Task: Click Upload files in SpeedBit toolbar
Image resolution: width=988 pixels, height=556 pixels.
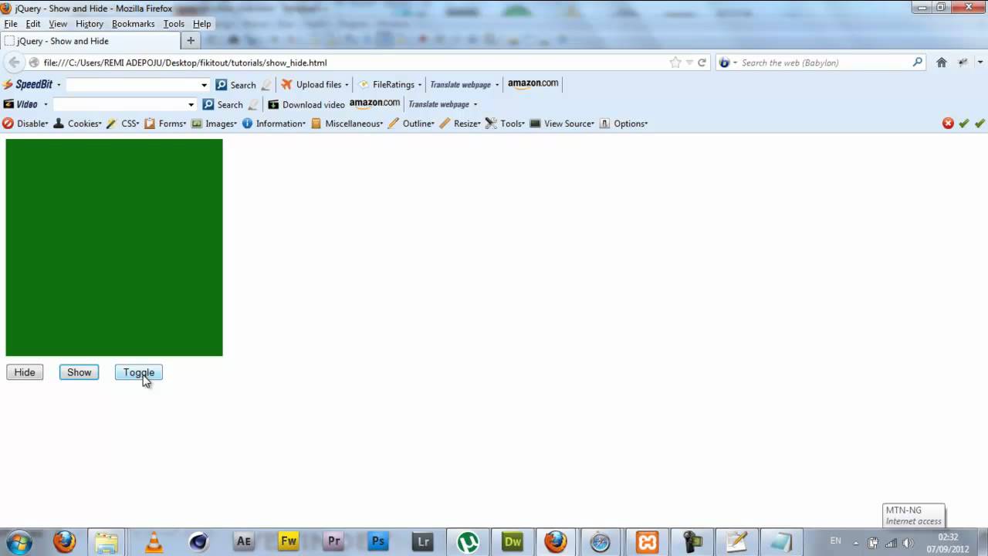Action: coord(315,85)
